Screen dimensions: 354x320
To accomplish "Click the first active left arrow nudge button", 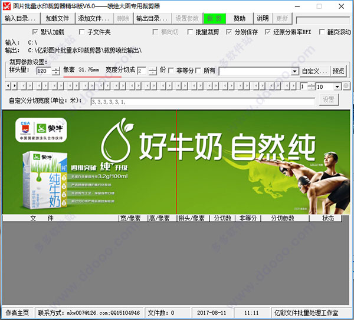I will tap(8, 86).
